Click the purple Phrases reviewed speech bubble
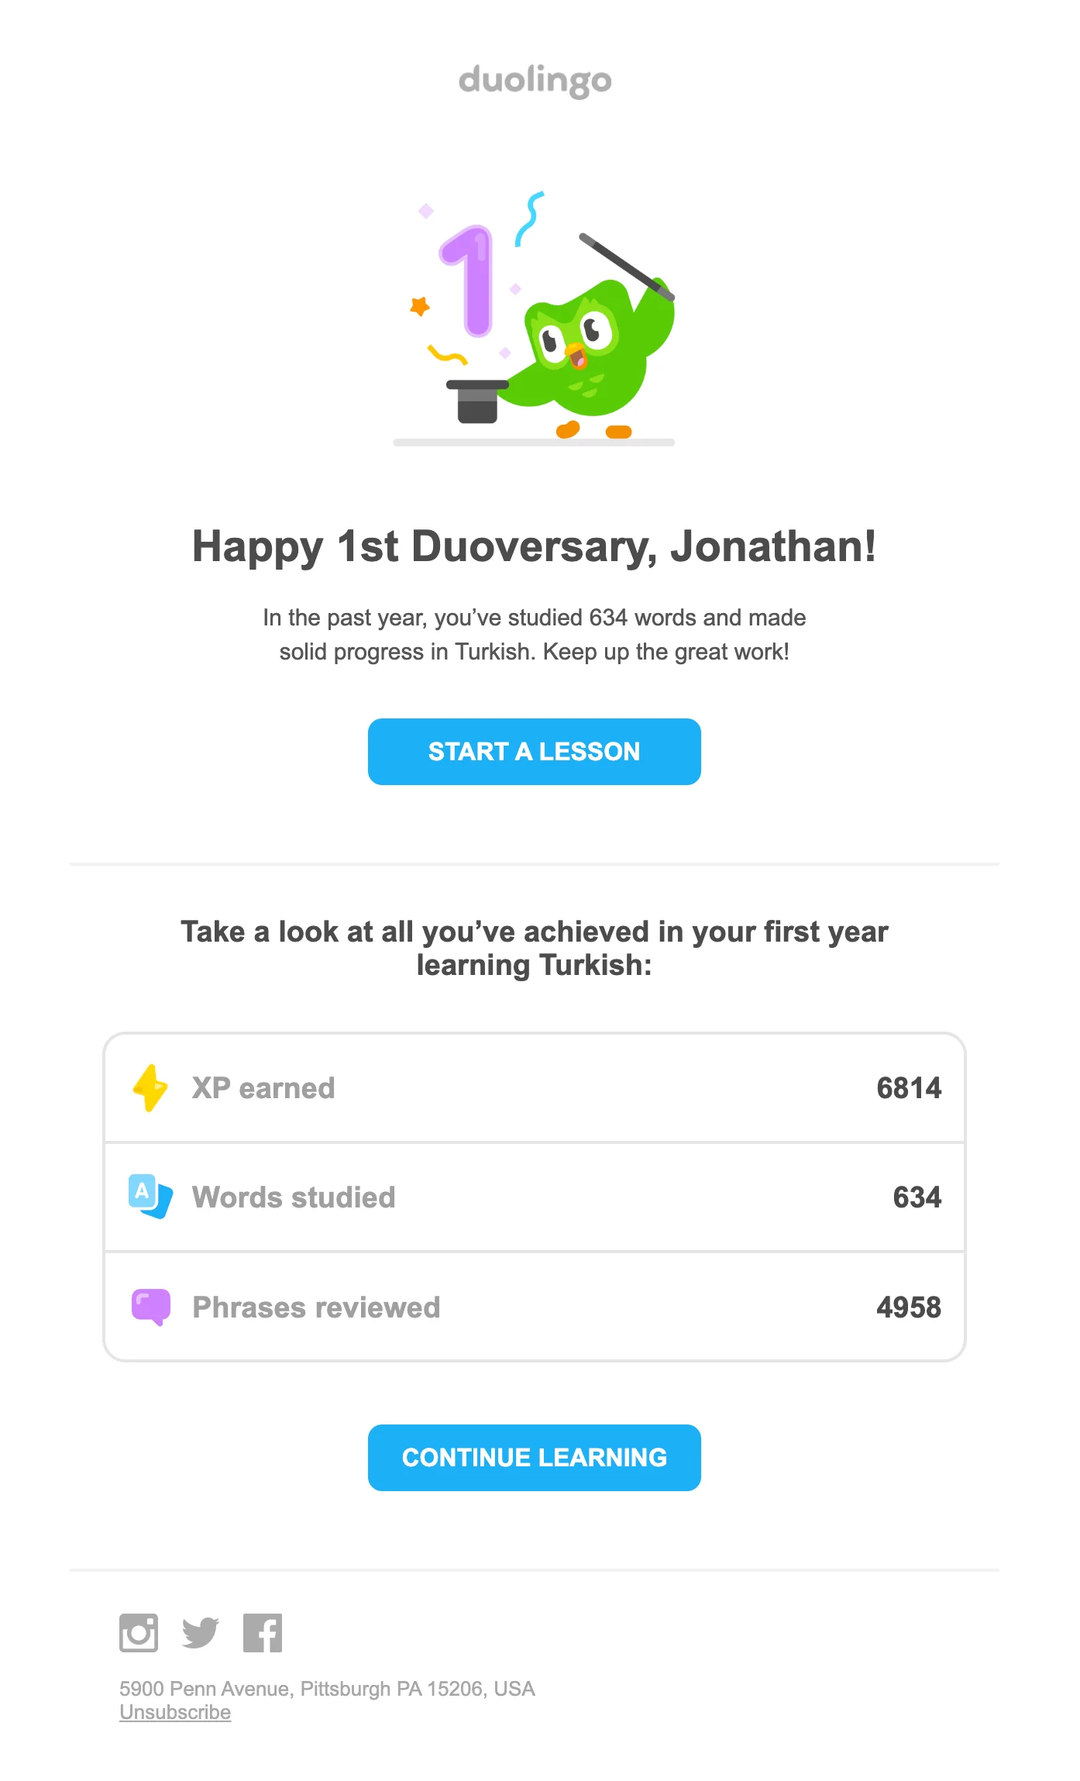 click(x=152, y=1307)
